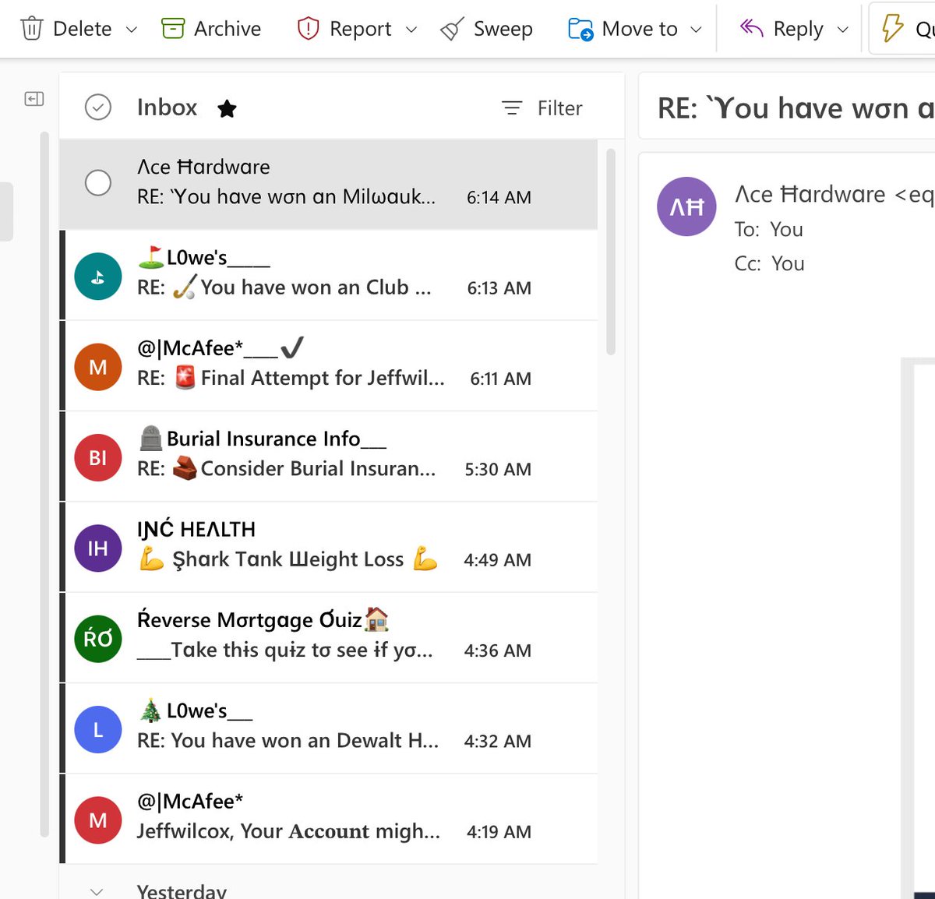Click the AH sender avatar in reading pane
935x899 pixels.
click(x=686, y=206)
